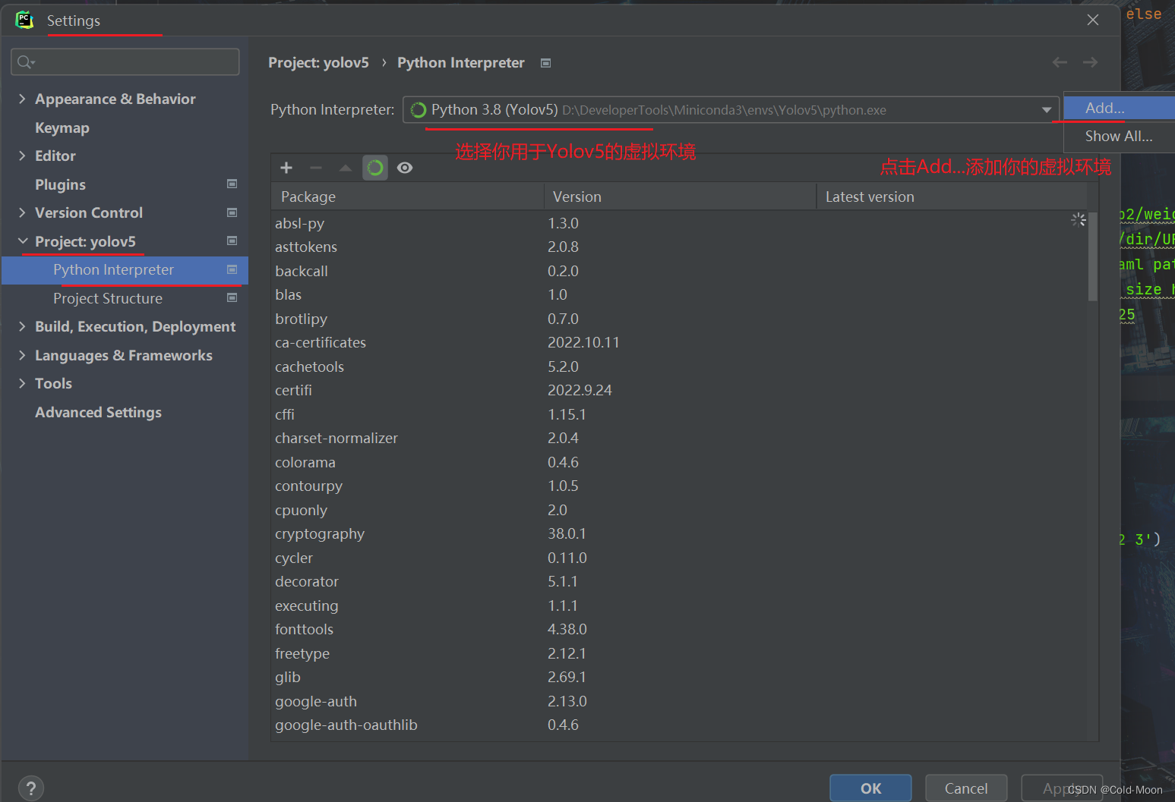
Task: Select the contourpy package row
Action: 679,486
